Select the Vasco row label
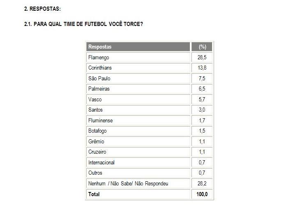Screen dimensions: 295x213 pyautogui.click(x=95, y=99)
